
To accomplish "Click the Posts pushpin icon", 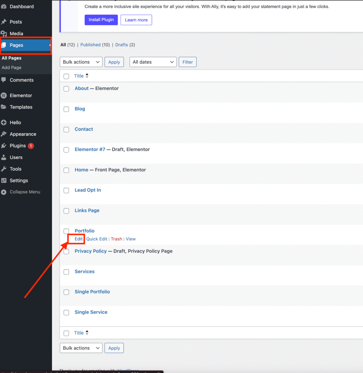I will 4,22.
